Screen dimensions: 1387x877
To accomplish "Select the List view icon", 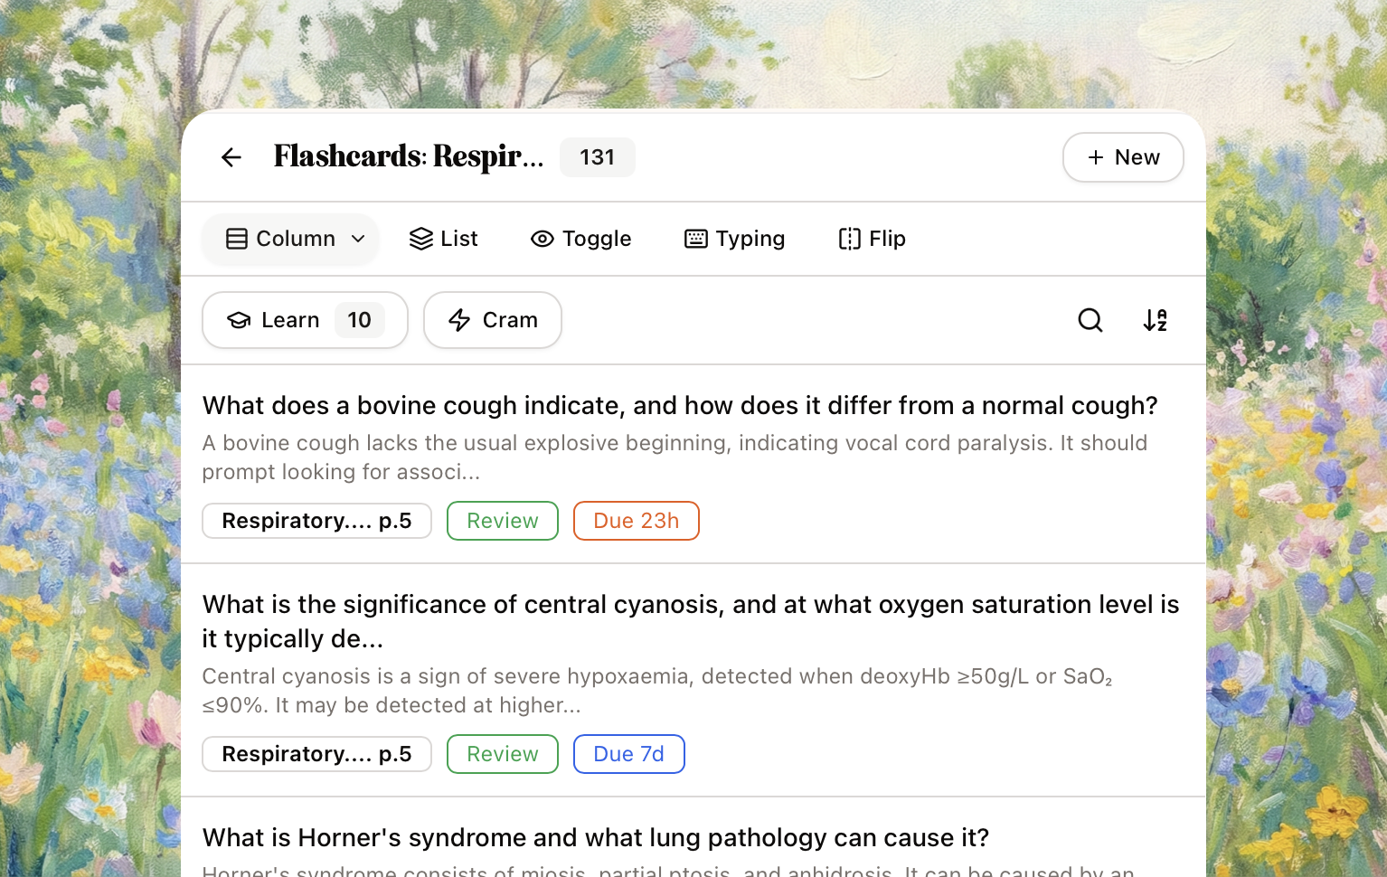I will point(443,239).
